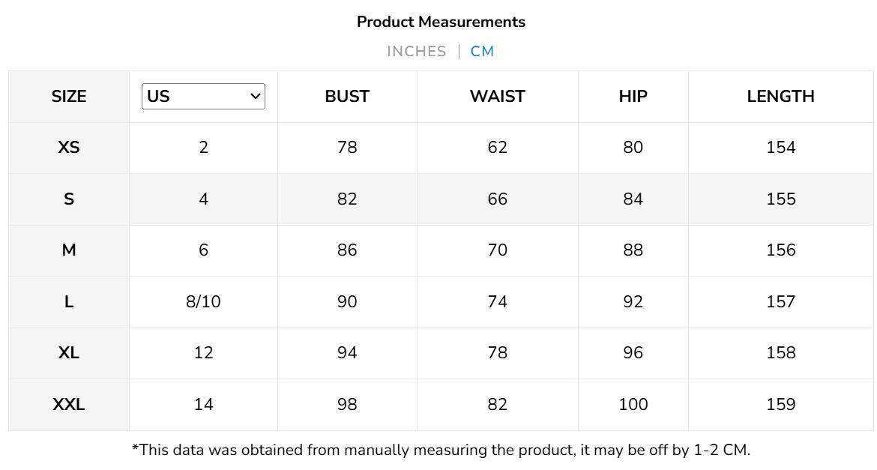
Task: Click the XL US size 12 cell
Action: 203,353
